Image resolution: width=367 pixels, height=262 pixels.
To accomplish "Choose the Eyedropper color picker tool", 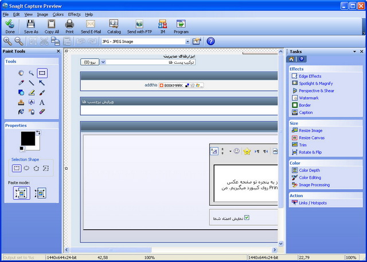I will tap(21, 83).
